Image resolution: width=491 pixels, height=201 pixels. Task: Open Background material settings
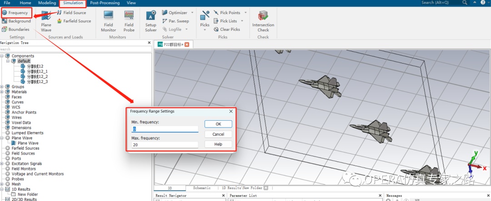point(16,21)
